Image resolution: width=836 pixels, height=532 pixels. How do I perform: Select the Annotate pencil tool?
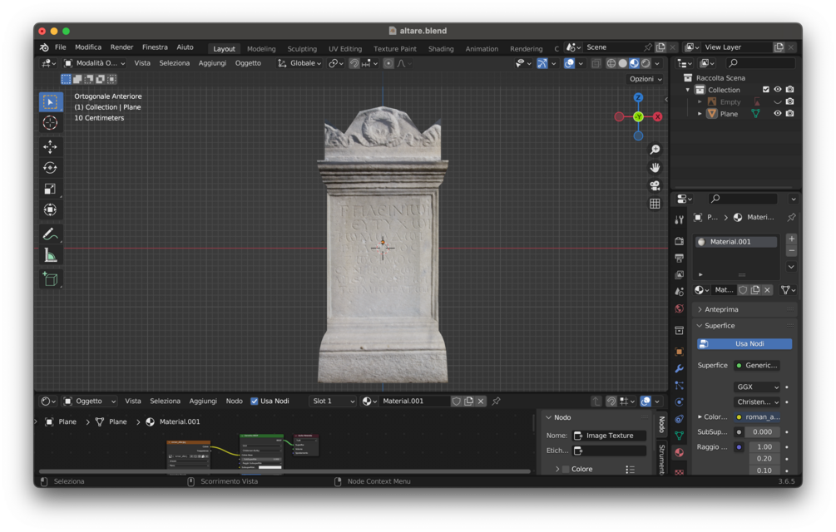(50, 234)
